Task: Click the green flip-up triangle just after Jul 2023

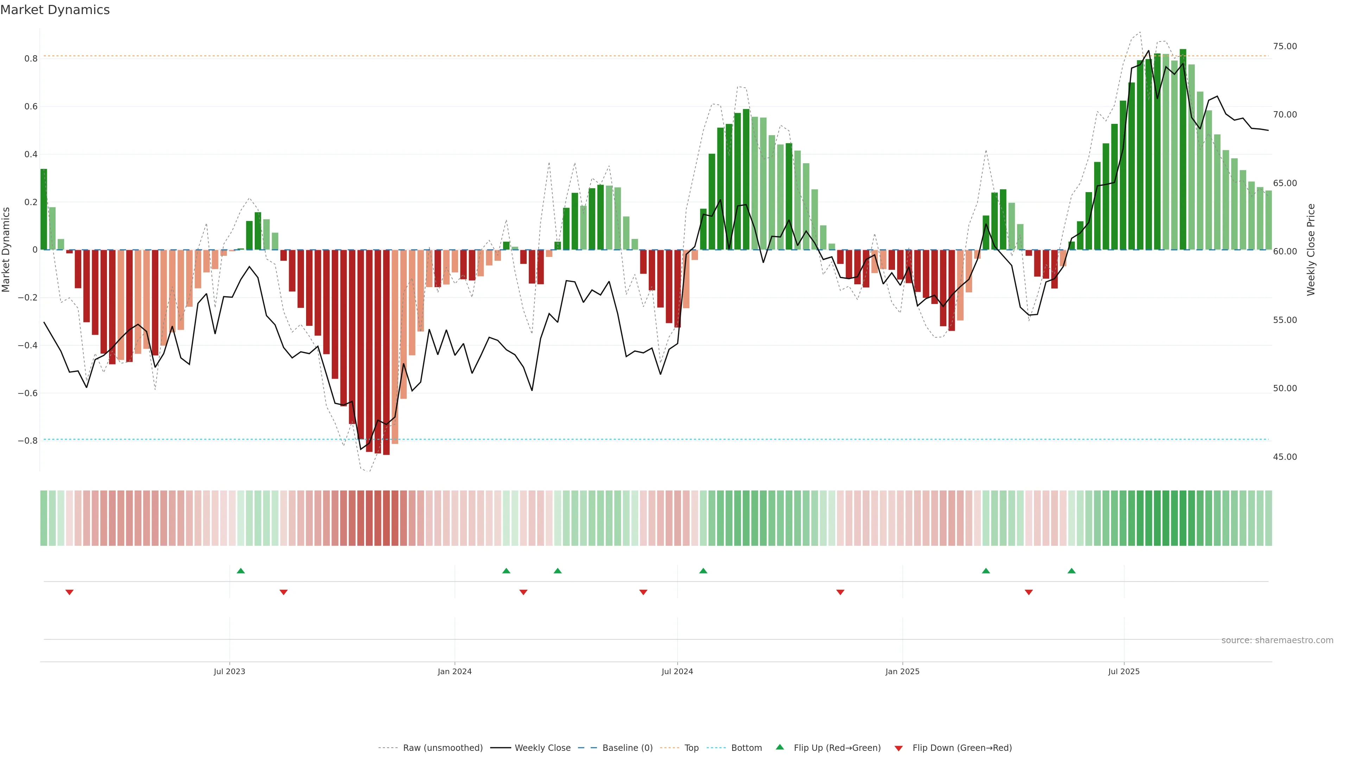Action: [x=241, y=571]
